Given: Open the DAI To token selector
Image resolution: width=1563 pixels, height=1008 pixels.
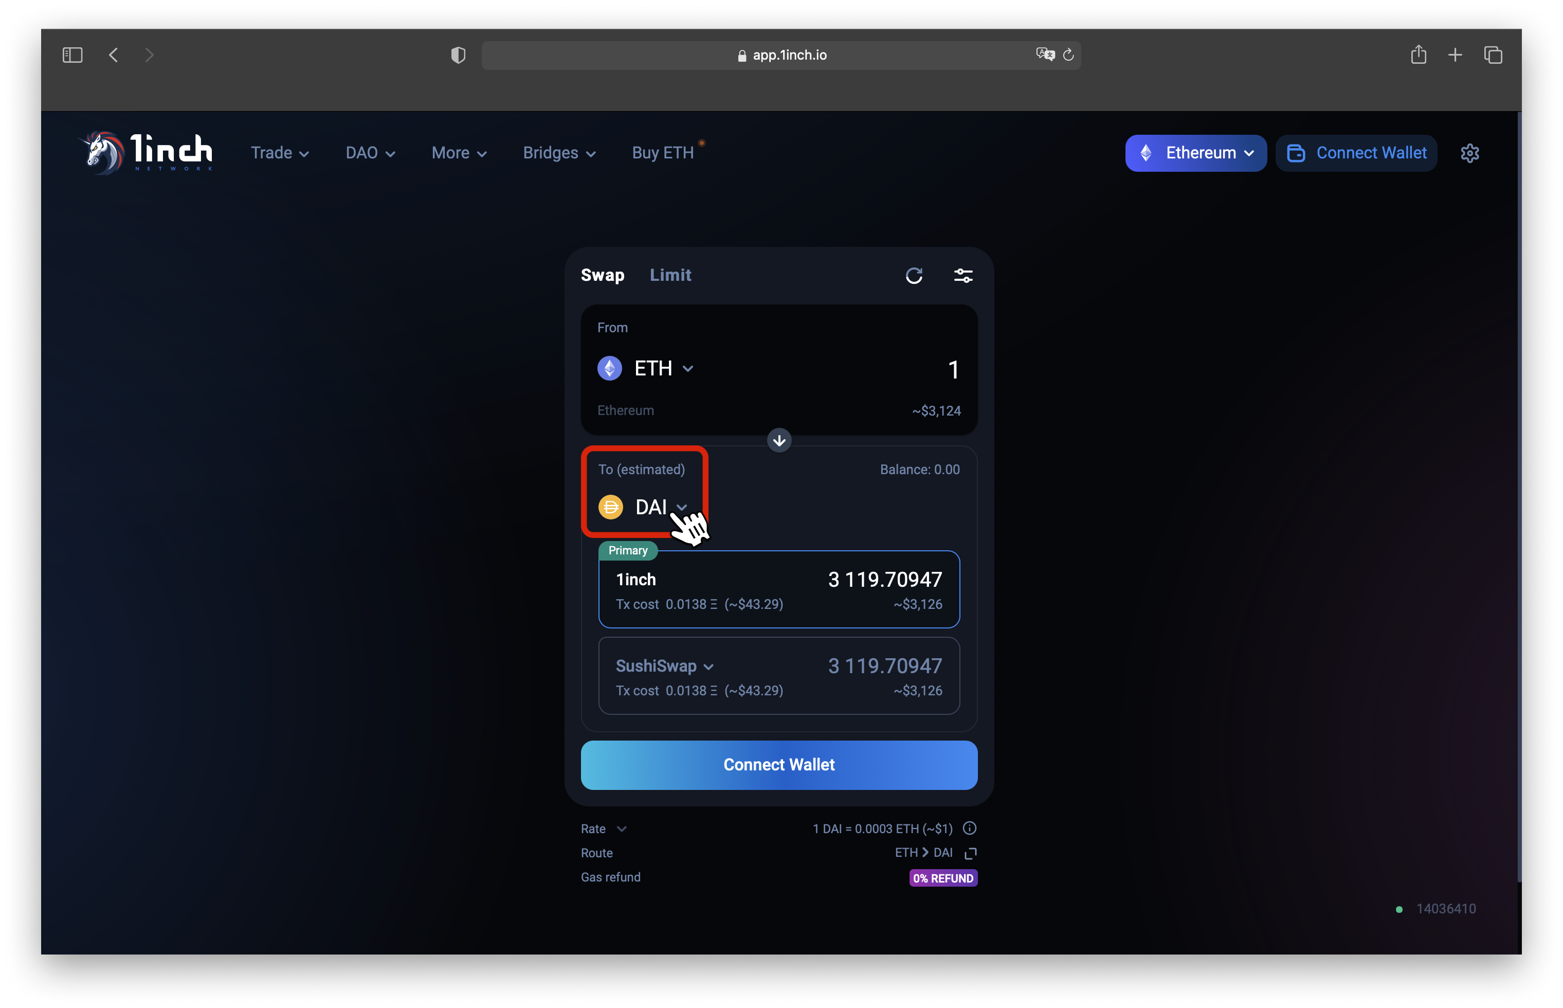Looking at the screenshot, I should coord(643,507).
